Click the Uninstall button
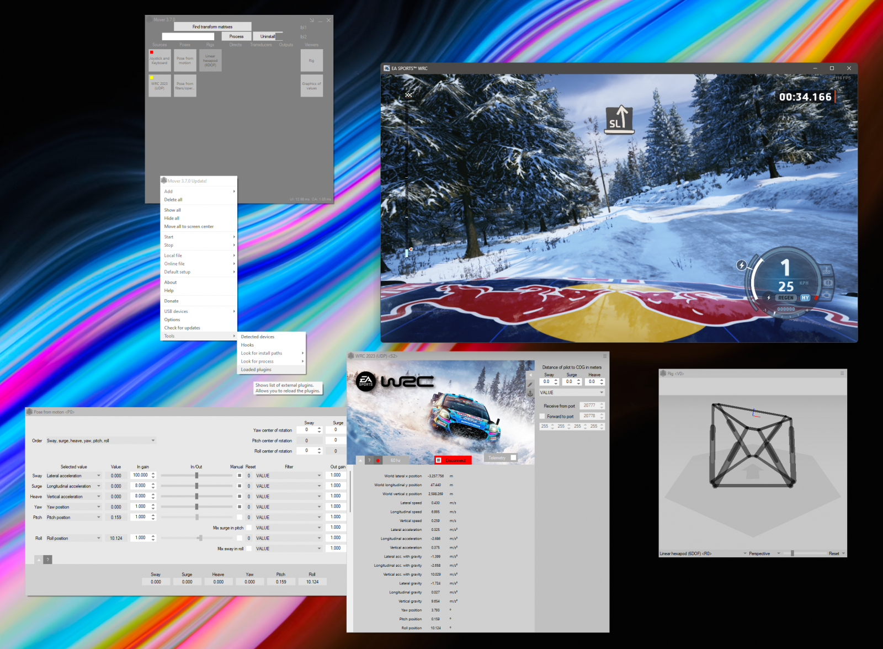This screenshot has height=649, width=883. pos(268,36)
